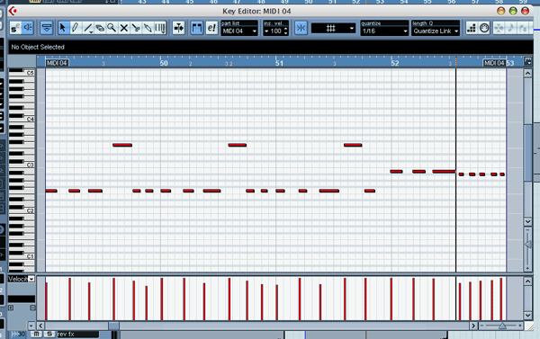Click the Move Insert Mode icon
The image size is (540, 339).
[499, 28]
